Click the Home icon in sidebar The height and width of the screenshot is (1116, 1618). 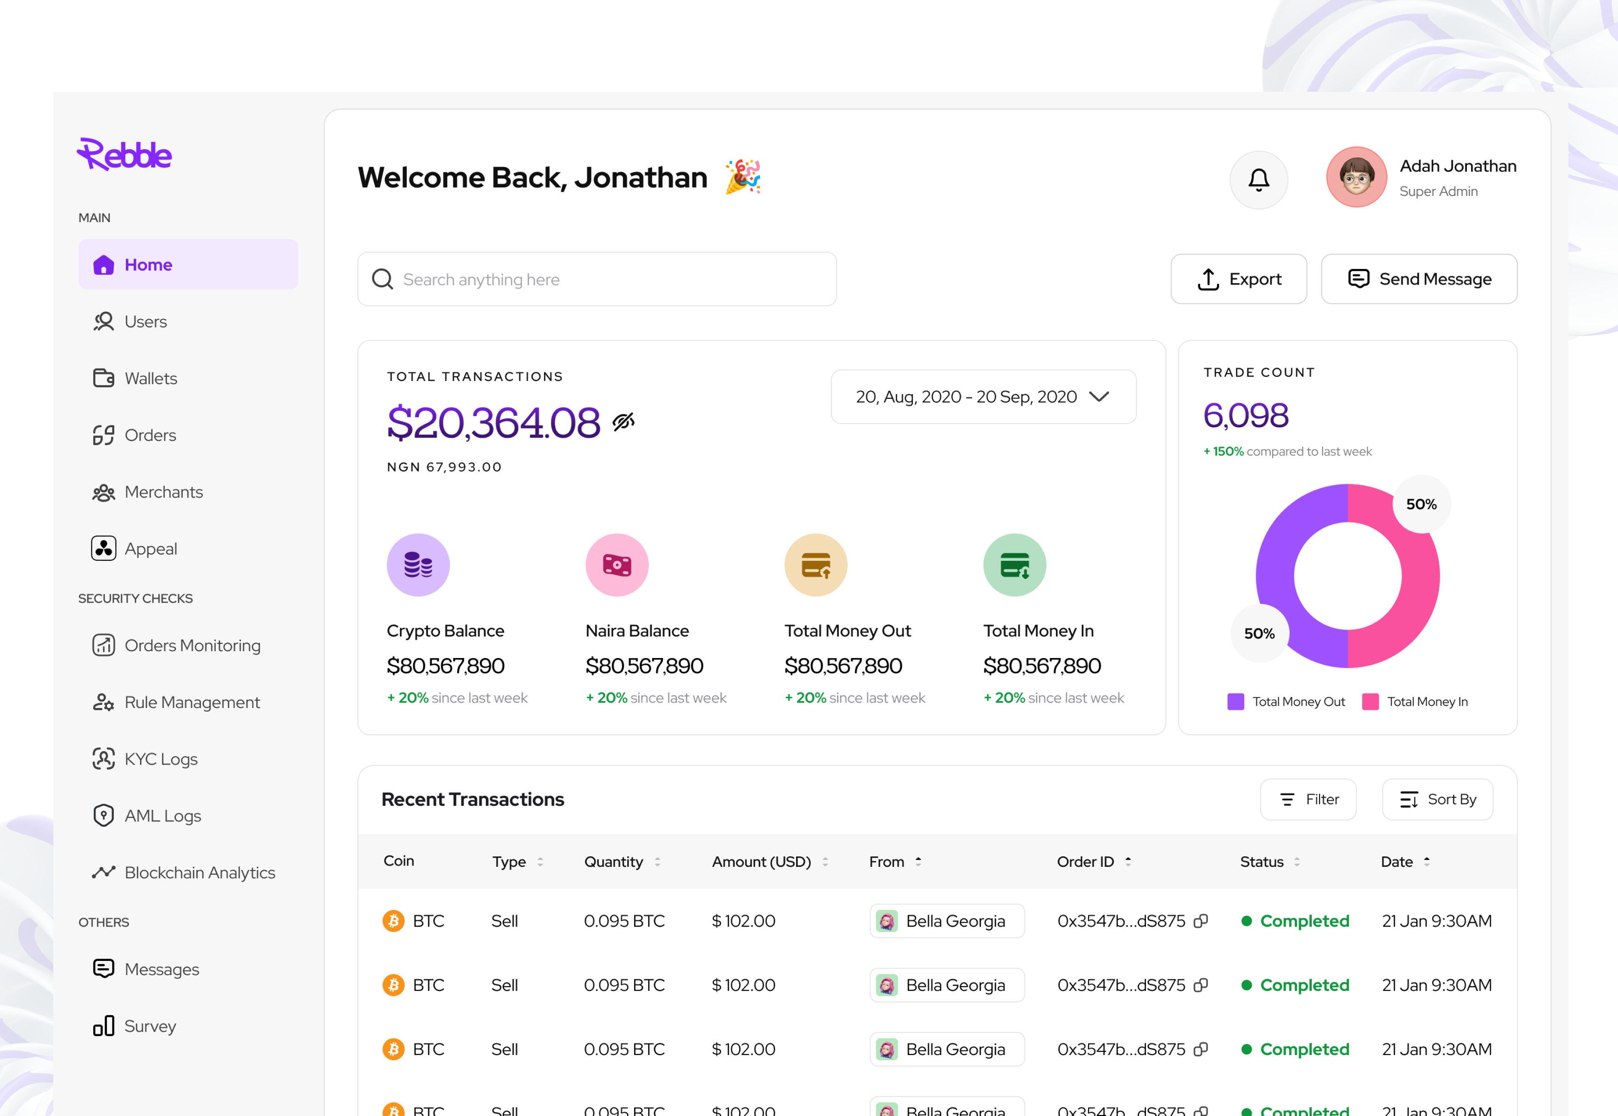pyautogui.click(x=103, y=264)
